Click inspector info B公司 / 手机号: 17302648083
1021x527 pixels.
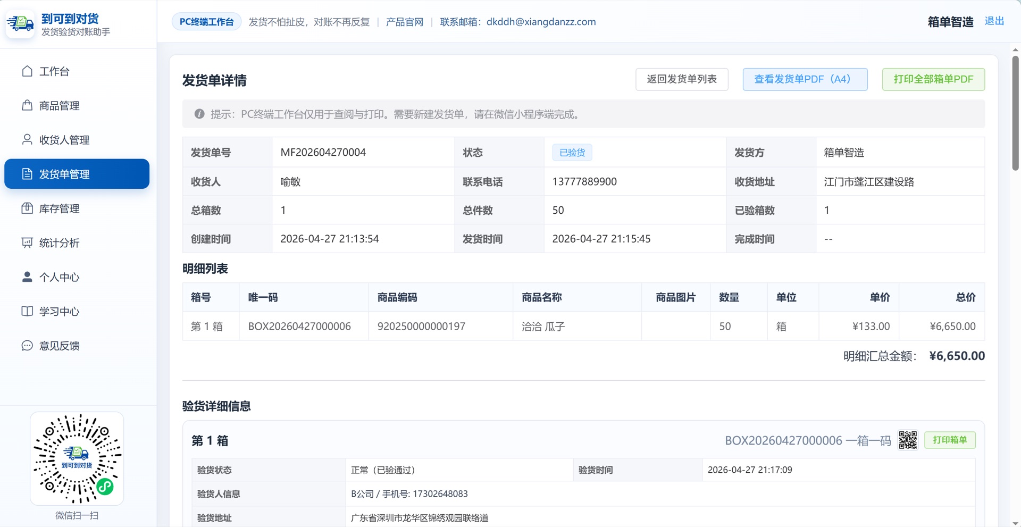[409, 493]
